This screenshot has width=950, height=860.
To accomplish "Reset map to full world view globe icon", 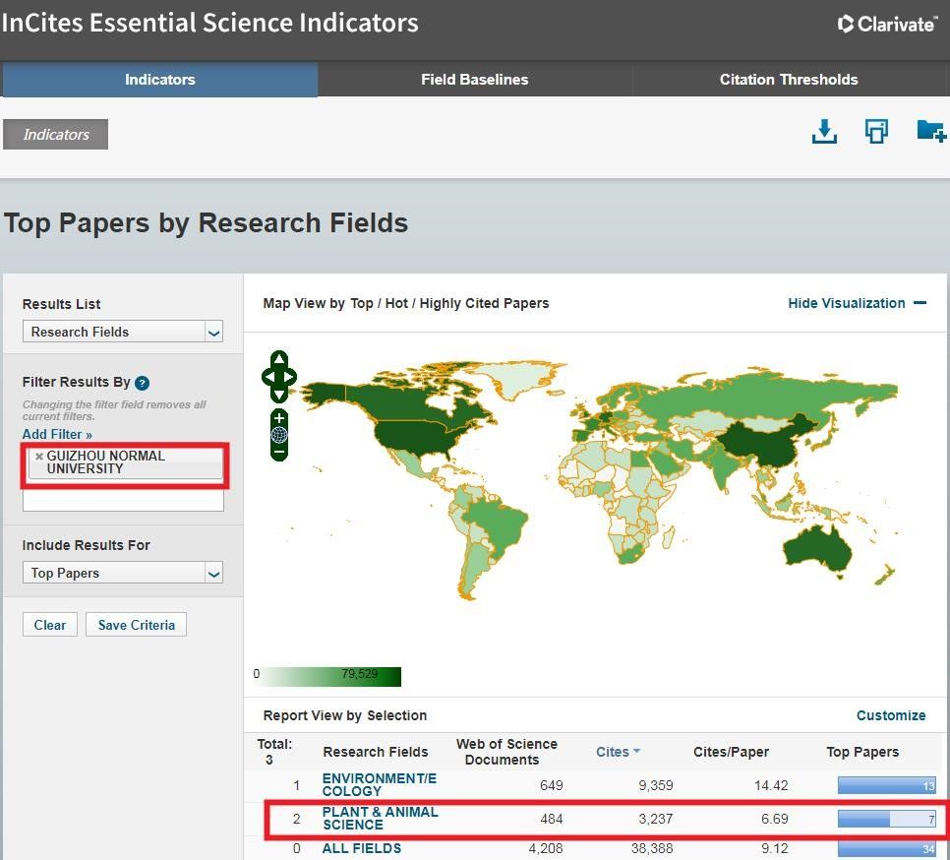I will pyautogui.click(x=279, y=435).
